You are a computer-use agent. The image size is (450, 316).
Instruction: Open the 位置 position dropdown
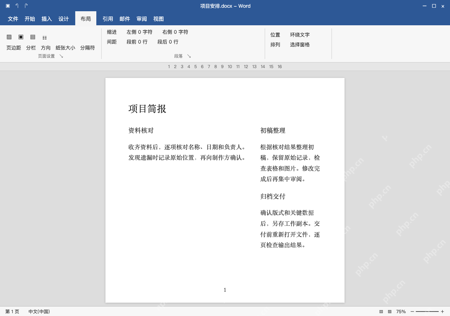[275, 35]
